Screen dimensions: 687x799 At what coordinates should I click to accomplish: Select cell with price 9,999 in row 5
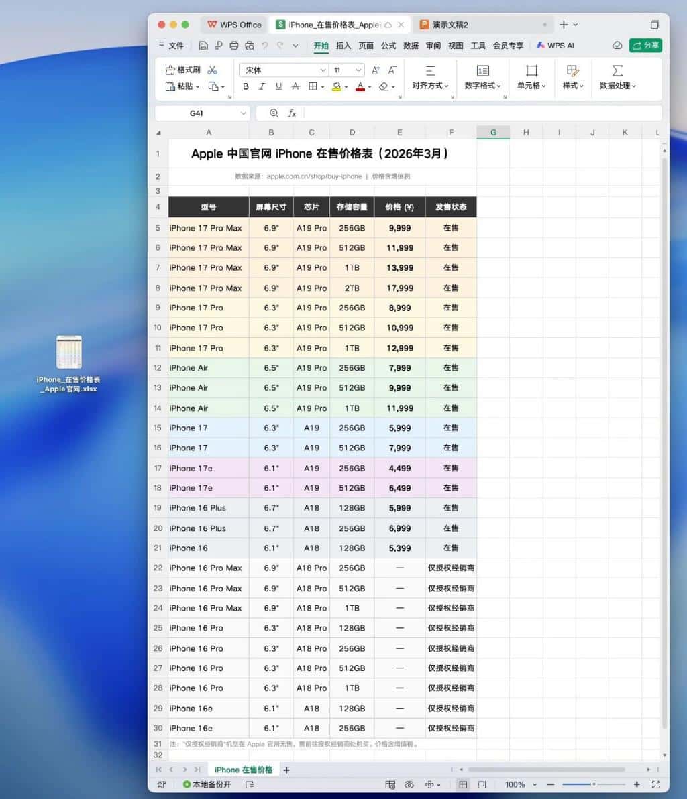click(x=400, y=228)
